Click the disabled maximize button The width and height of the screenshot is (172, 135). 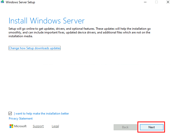tap(156, 2)
